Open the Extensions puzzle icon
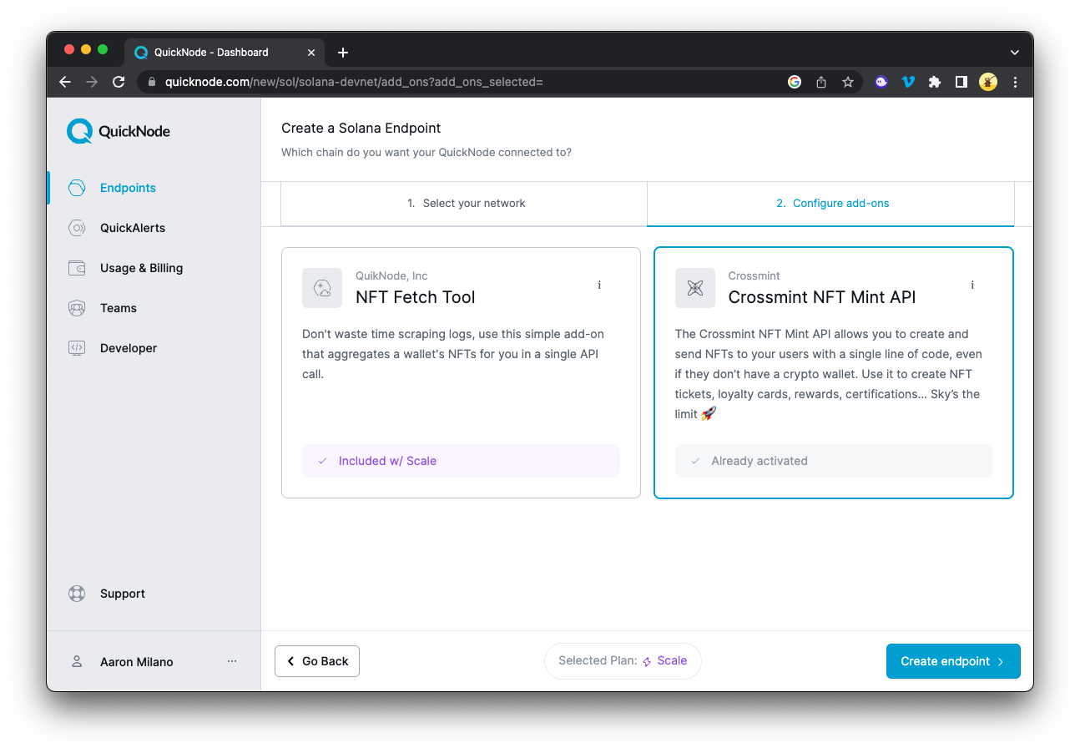 coord(935,82)
